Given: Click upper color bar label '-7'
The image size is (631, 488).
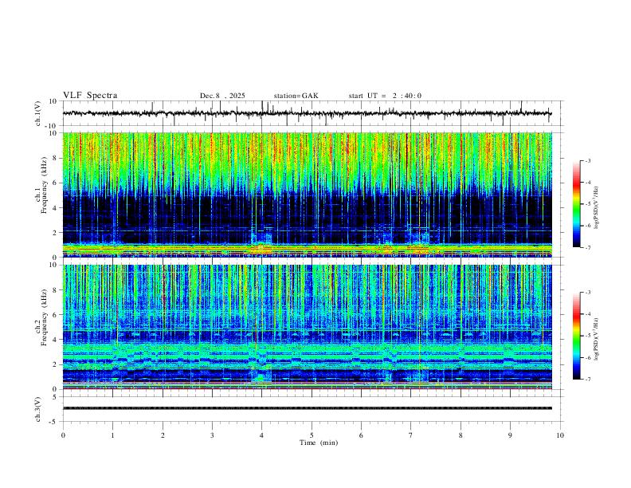Looking at the screenshot, I should coord(588,247).
